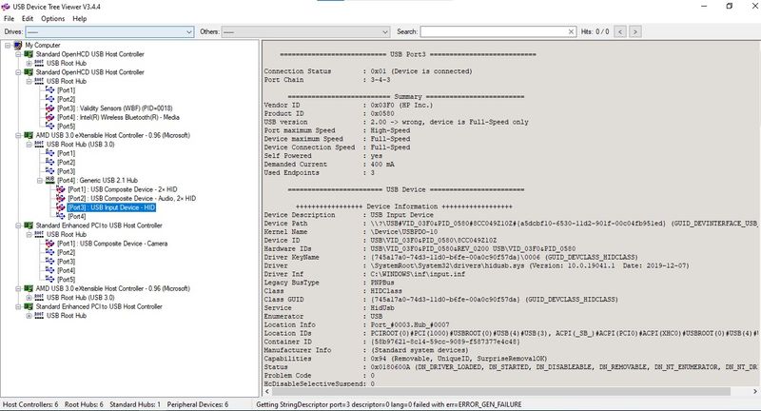Click the Intel Wireless Bluetooth device icon
Screen dimensions: 761x411
pyautogui.click(x=49, y=116)
